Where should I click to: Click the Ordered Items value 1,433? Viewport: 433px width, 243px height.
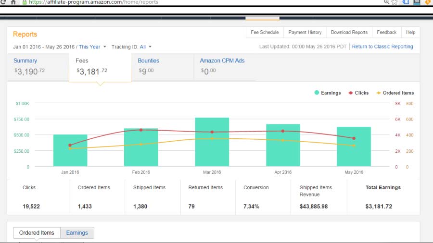[85, 207]
